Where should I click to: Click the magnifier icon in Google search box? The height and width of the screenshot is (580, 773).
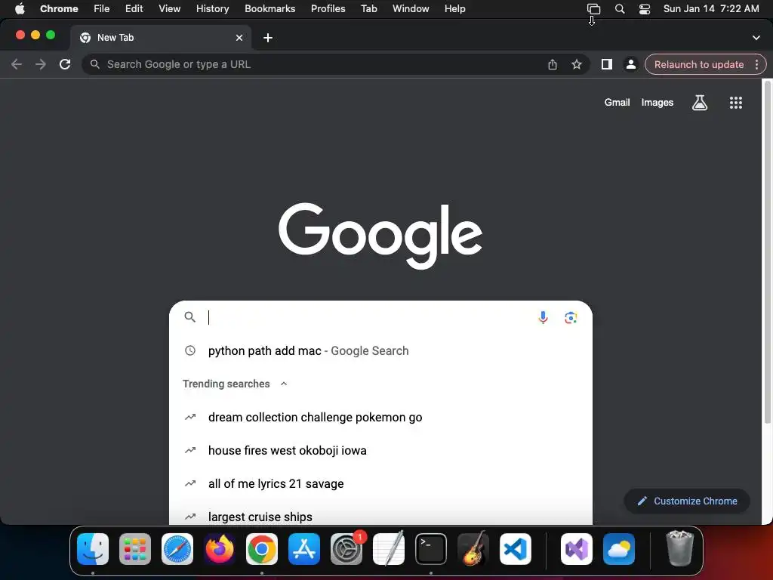(189, 317)
